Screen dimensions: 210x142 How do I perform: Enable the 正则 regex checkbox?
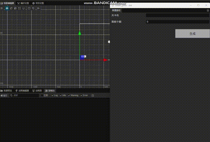[x=42, y=95]
